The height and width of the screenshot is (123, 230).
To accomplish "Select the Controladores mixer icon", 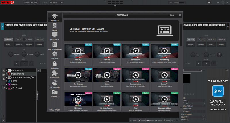I will [x=55, y=46].
